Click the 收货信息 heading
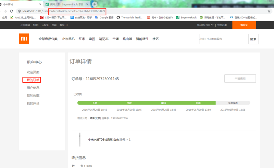This screenshot has height=168, width=274. (79, 158)
